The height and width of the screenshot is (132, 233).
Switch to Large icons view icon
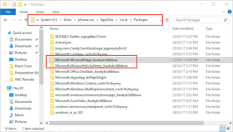[x=229, y=129]
